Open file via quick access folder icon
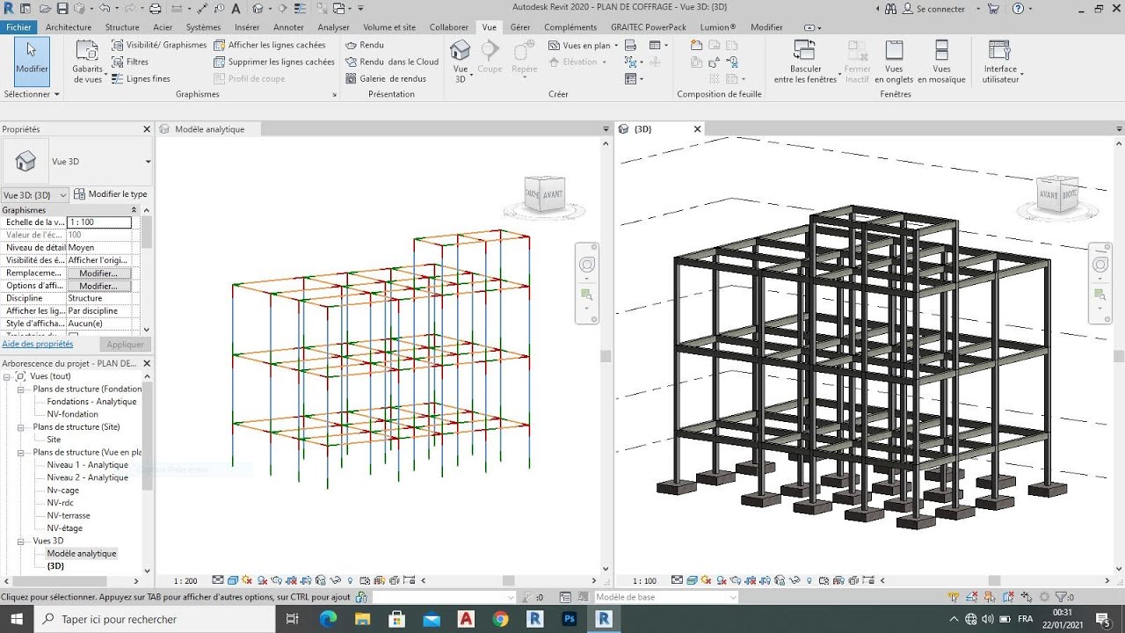Screen dimensions: 1125x633 tap(45, 9)
